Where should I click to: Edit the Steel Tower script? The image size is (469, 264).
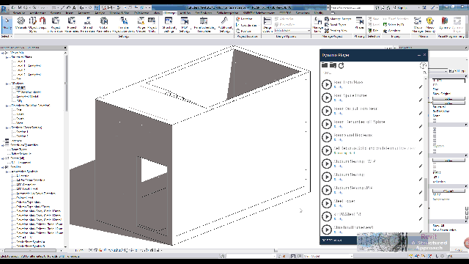421,205
